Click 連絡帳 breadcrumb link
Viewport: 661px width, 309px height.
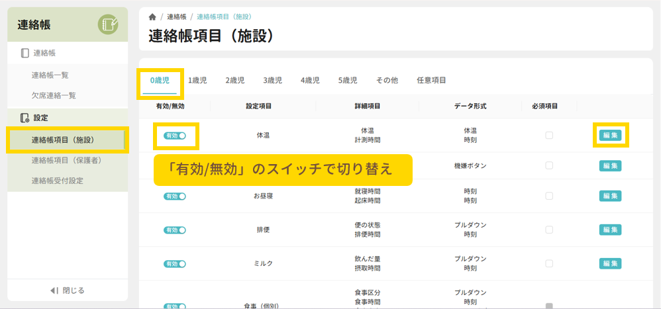pyautogui.click(x=176, y=17)
